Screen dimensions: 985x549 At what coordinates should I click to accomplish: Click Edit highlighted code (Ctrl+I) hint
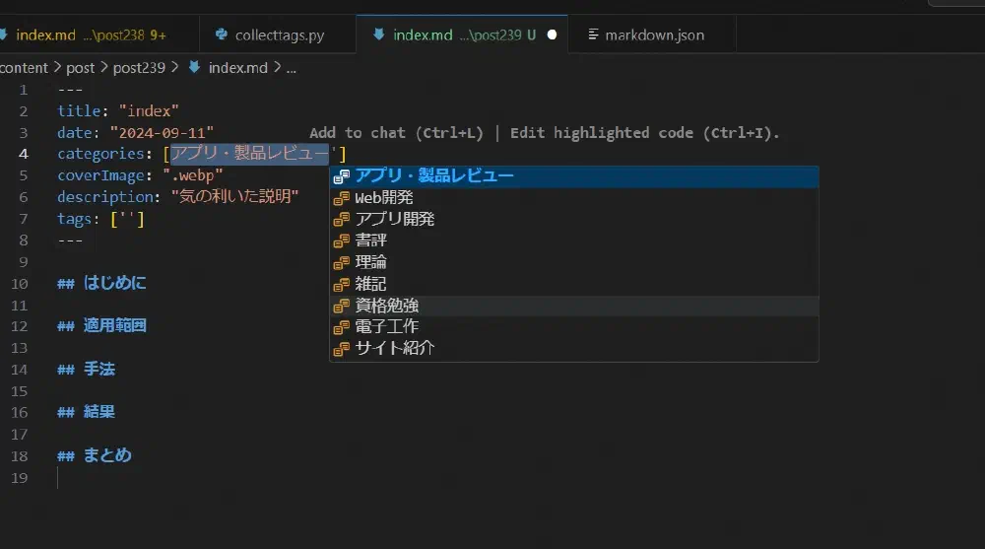click(x=644, y=133)
